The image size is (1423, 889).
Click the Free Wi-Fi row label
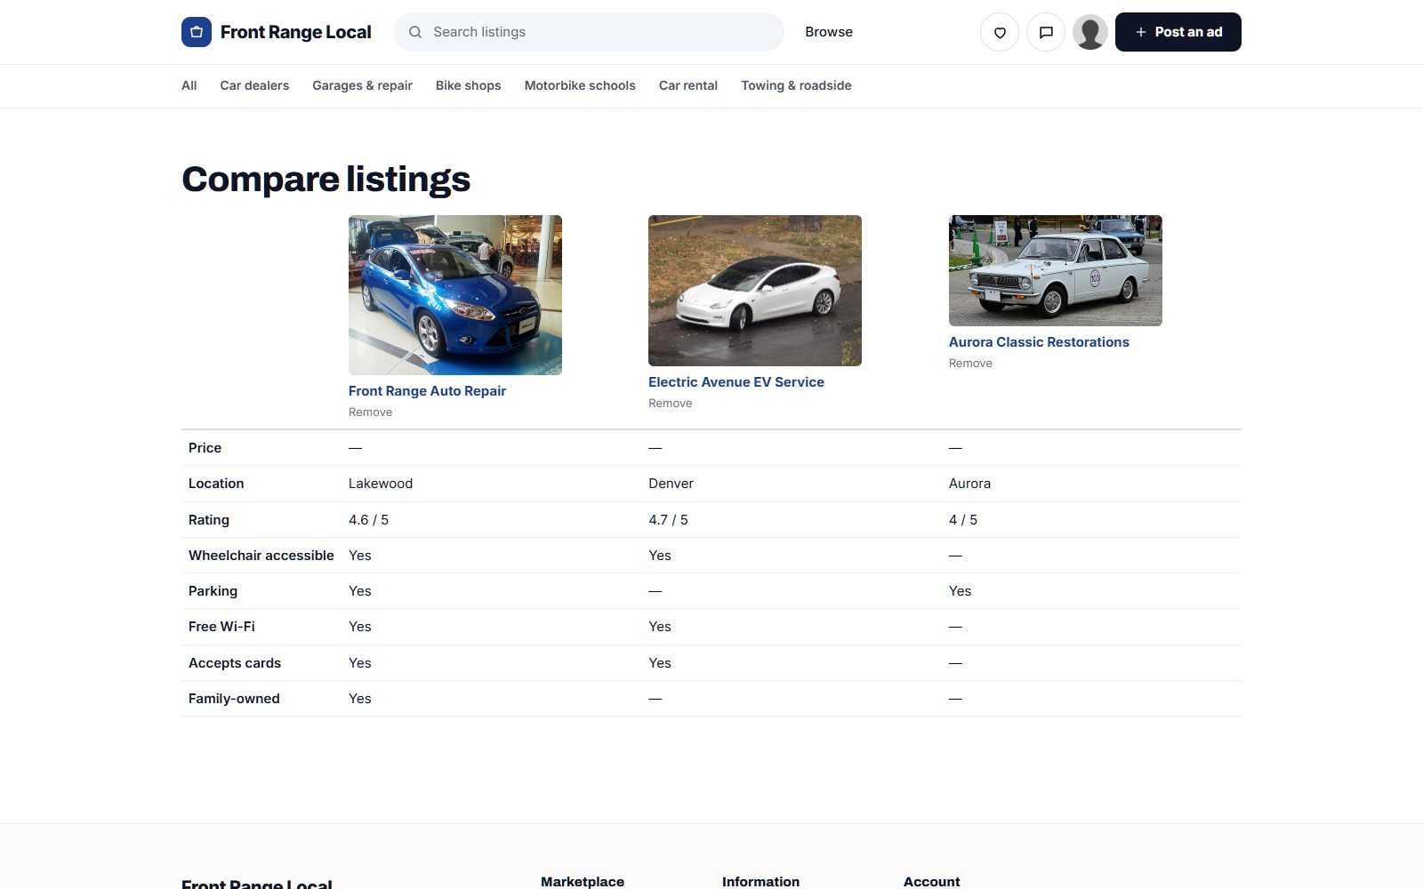[x=221, y=627]
